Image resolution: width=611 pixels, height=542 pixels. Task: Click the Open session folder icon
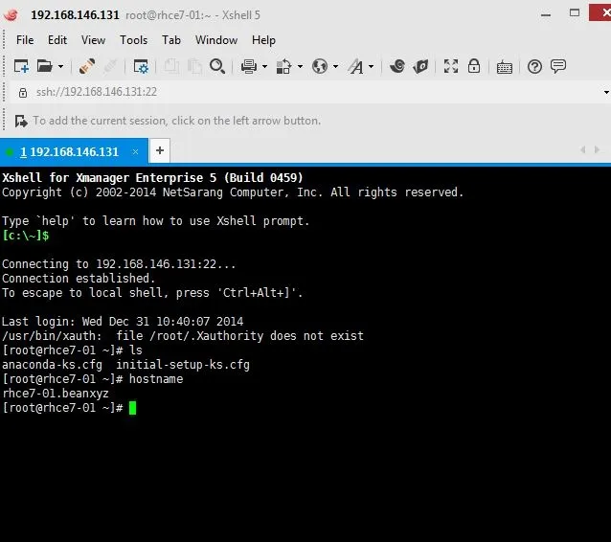45,66
